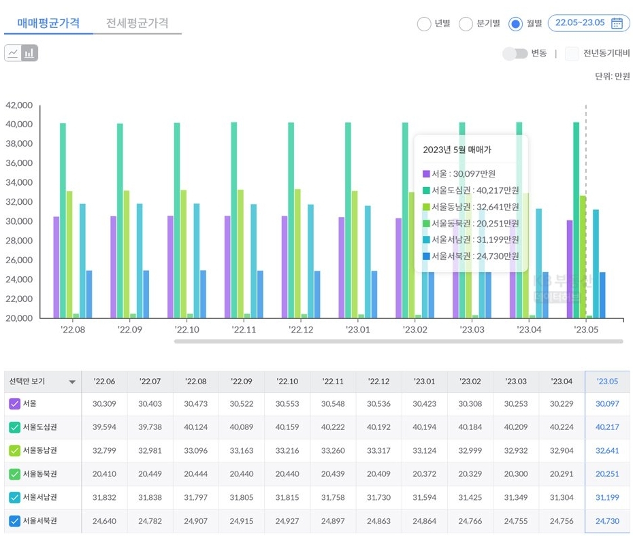633x536 pixels.
Task: Click the 서울서남권 cell value 31,199
Action: click(x=607, y=497)
